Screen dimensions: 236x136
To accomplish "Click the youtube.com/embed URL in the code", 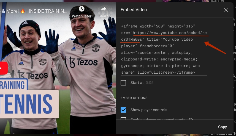I will pyautogui.click(x=169, y=33).
